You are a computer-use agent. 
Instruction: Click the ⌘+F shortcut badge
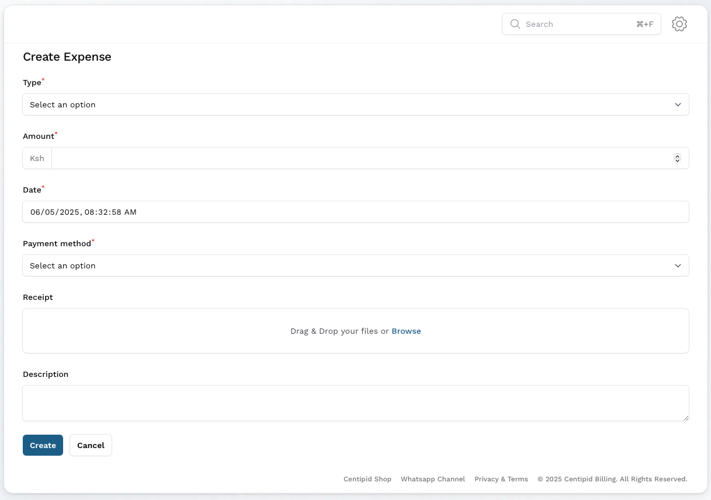click(644, 24)
